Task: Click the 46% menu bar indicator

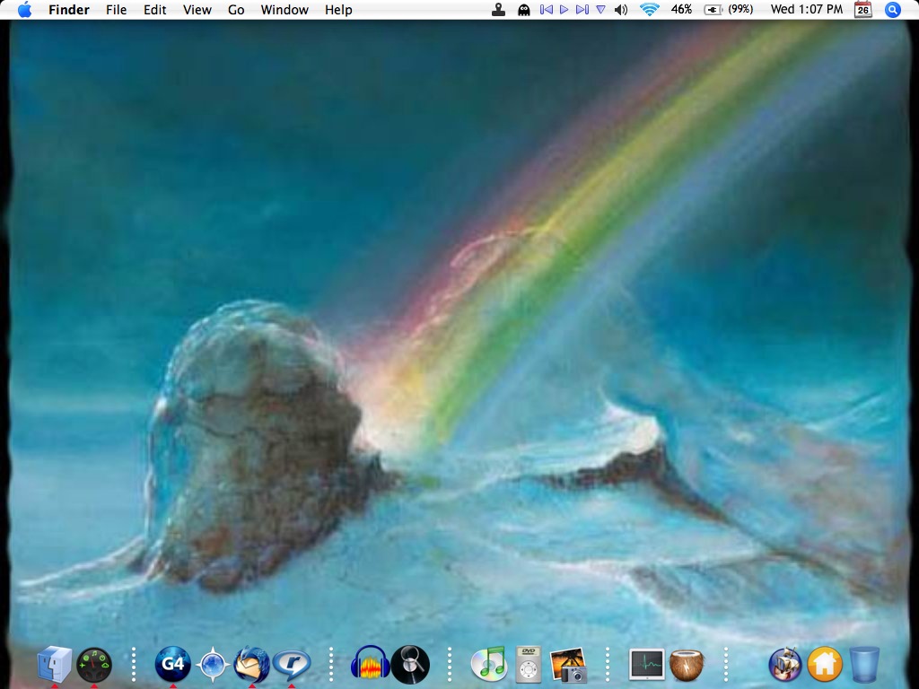Action: [681, 9]
